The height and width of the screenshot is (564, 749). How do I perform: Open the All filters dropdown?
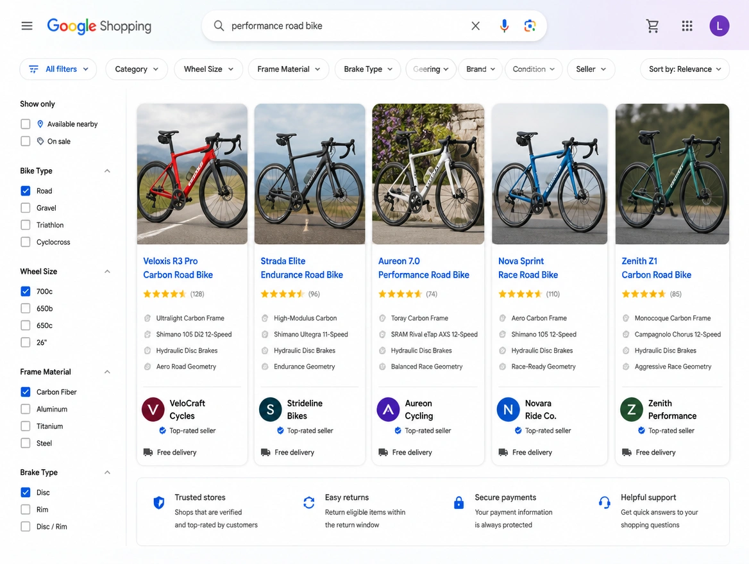click(58, 69)
